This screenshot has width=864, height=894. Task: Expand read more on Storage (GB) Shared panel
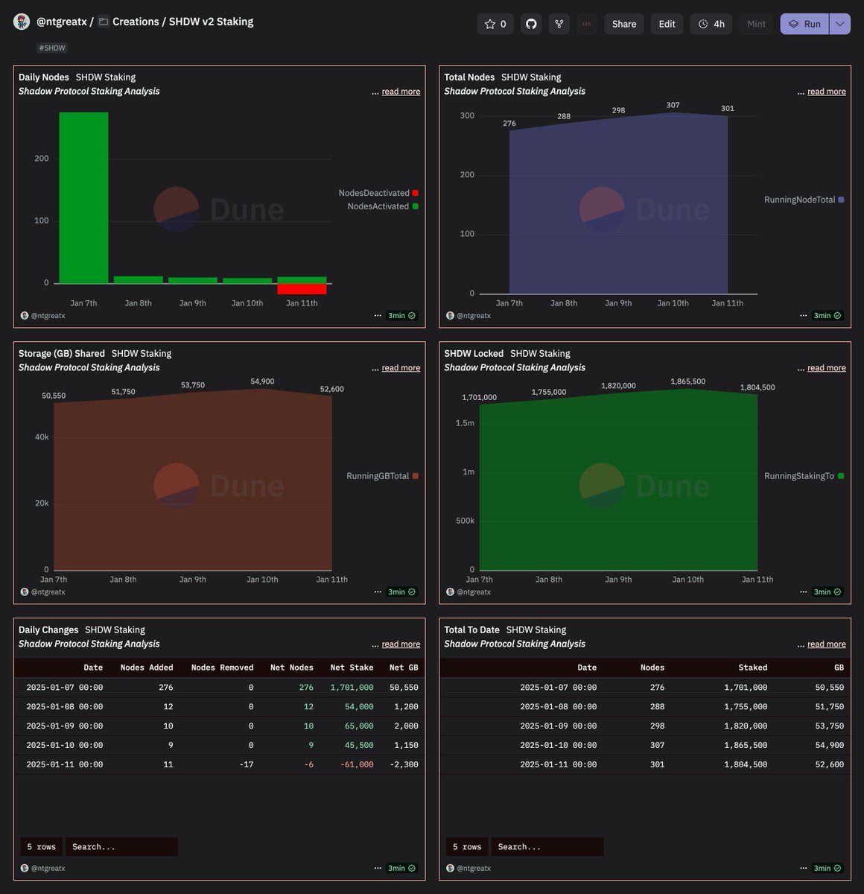(x=401, y=368)
